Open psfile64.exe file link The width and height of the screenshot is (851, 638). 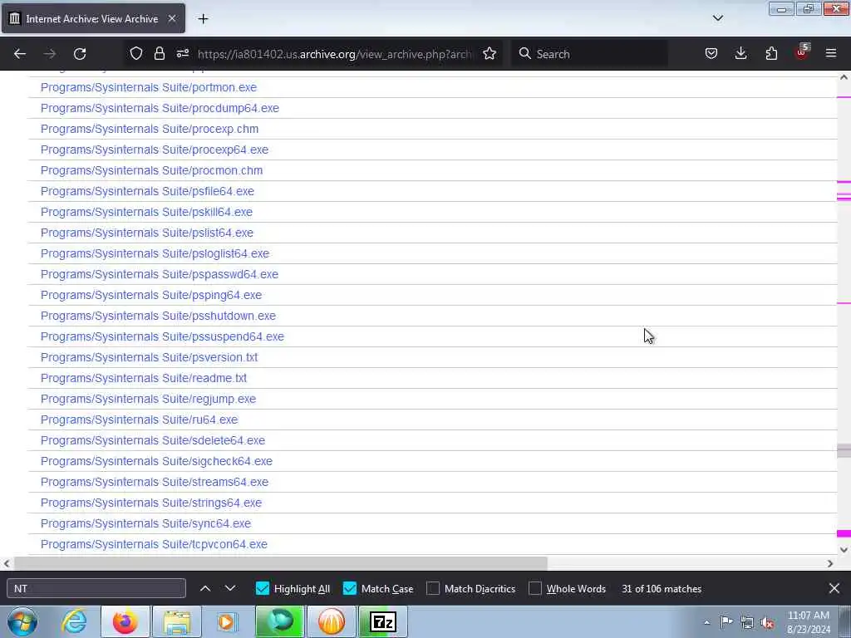(x=148, y=191)
